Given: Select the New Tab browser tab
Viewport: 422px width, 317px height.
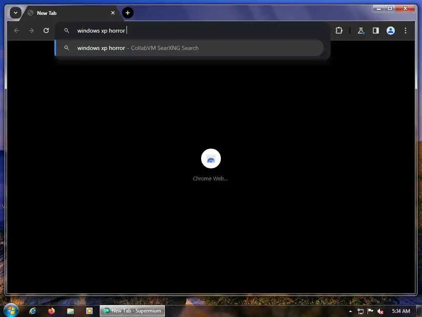Looking at the screenshot, I should tap(71, 13).
